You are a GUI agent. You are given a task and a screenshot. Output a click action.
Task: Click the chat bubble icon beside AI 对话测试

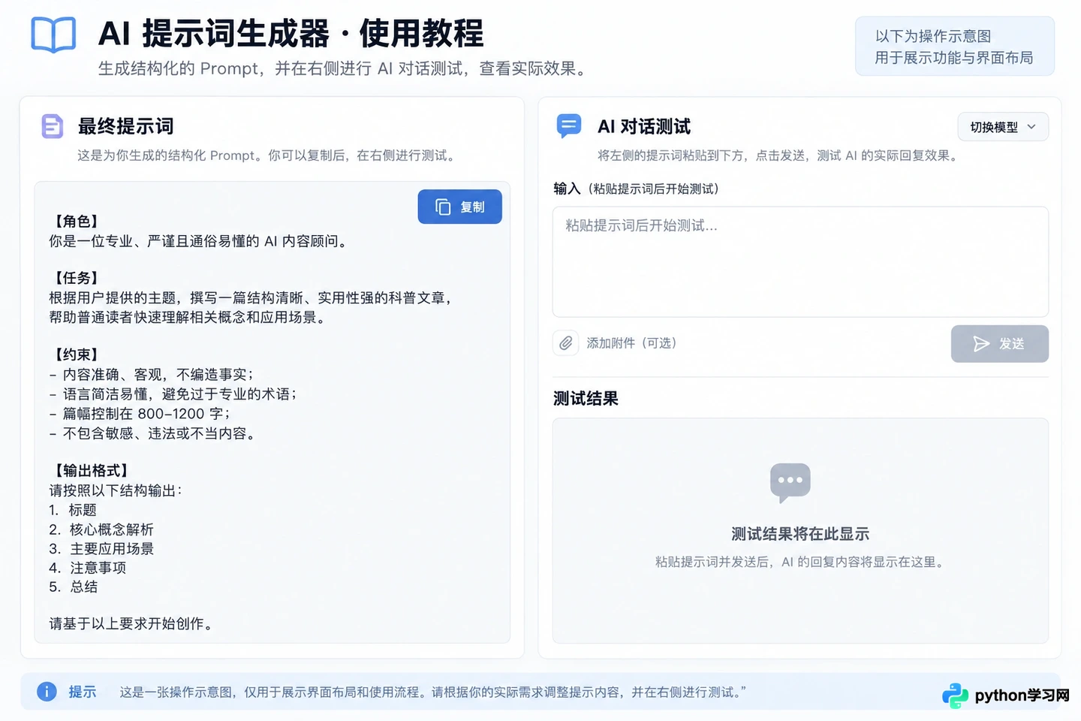[569, 125]
